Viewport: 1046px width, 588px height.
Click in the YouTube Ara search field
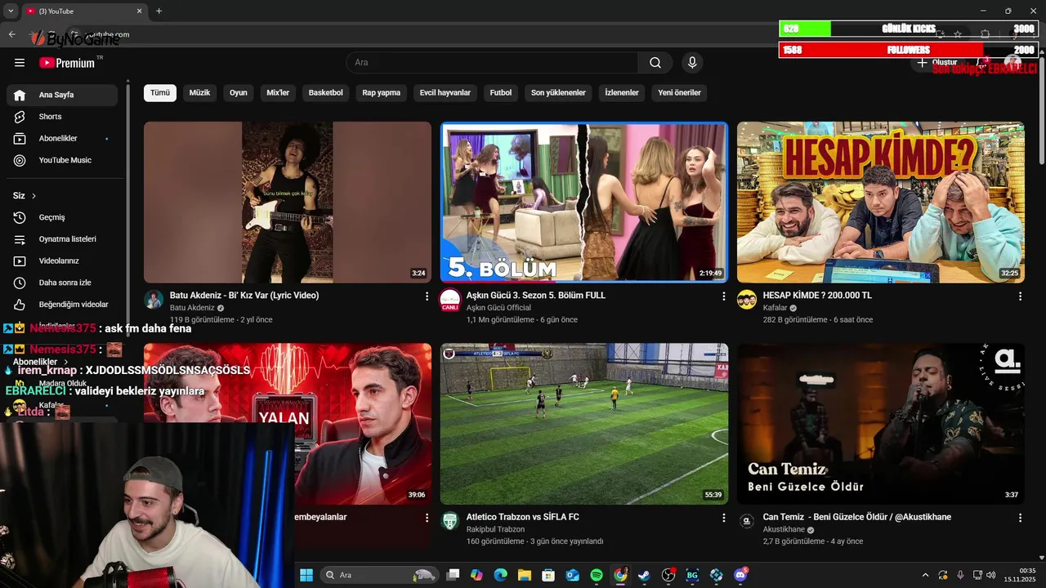[x=492, y=63]
